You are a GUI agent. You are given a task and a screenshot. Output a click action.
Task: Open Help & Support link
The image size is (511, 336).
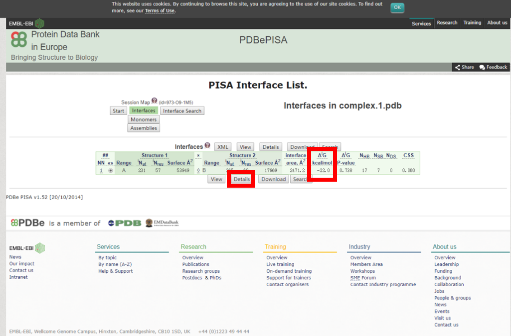coord(115,271)
